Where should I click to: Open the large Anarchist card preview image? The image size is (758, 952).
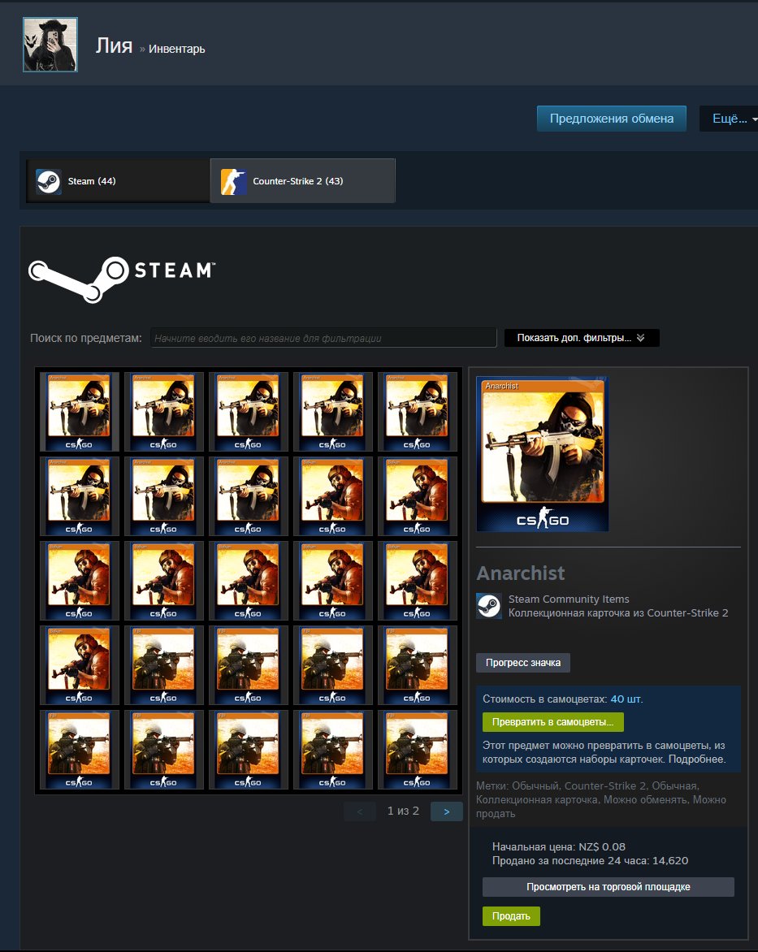pyautogui.click(x=543, y=454)
